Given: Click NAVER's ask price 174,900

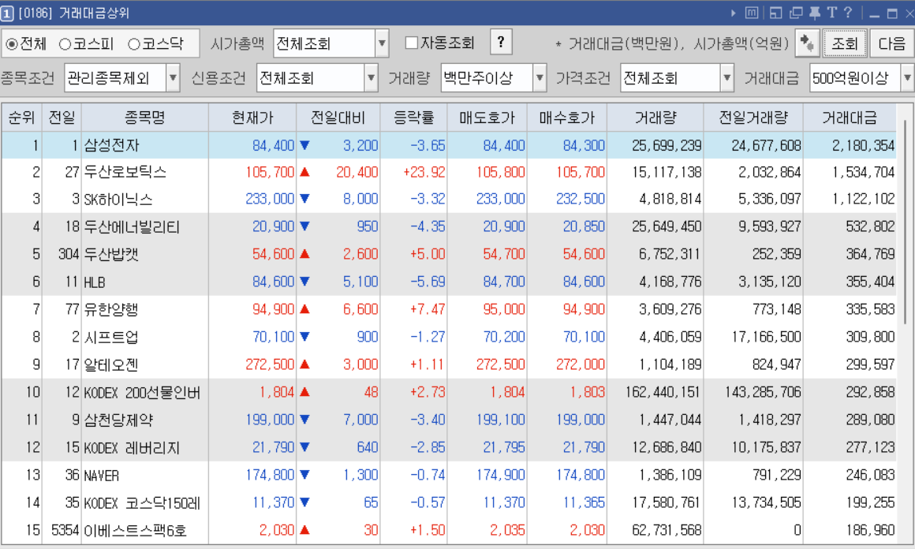Looking at the screenshot, I should (x=501, y=475).
